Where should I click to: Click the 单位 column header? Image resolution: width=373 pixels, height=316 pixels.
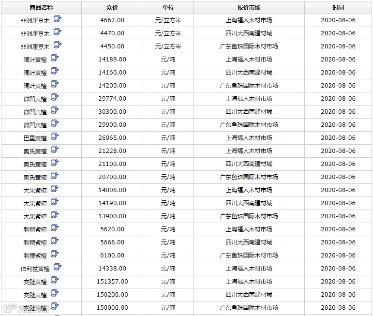pos(168,8)
